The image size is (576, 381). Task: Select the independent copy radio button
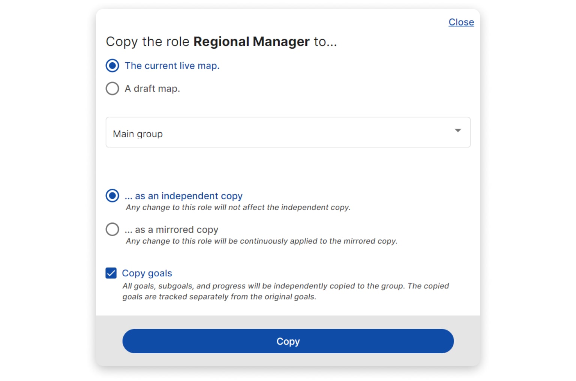coord(112,196)
